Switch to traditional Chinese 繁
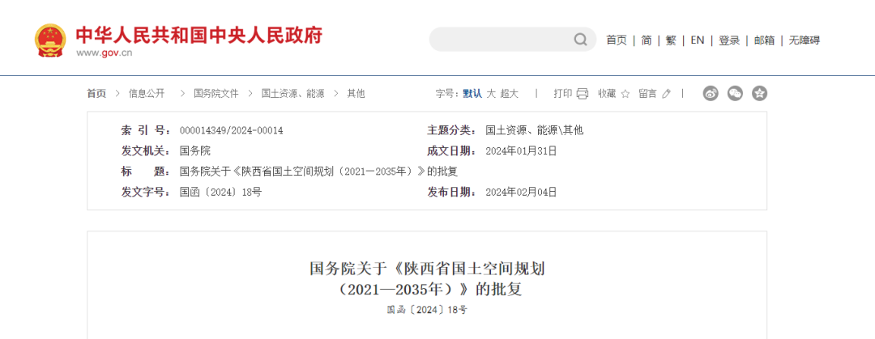This screenshot has height=339, width=875. (671, 40)
